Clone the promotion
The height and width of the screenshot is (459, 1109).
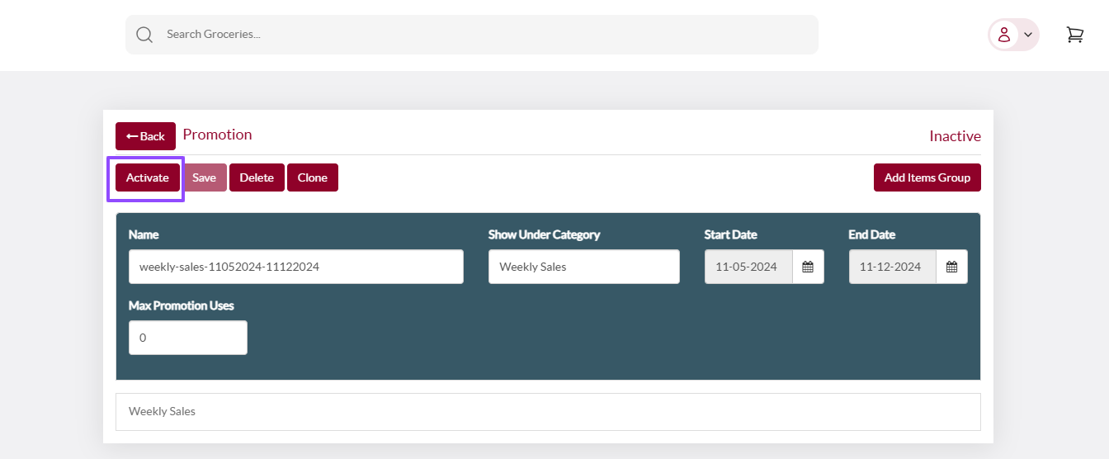coord(313,177)
